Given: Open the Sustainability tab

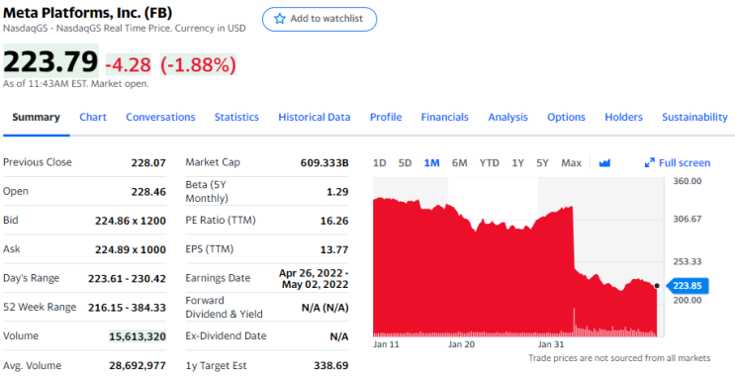Looking at the screenshot, I should [694, 117].
